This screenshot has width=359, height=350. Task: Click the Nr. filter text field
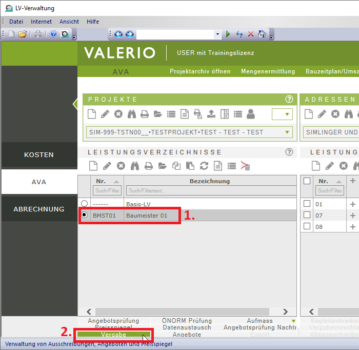[x=107, y=190]
